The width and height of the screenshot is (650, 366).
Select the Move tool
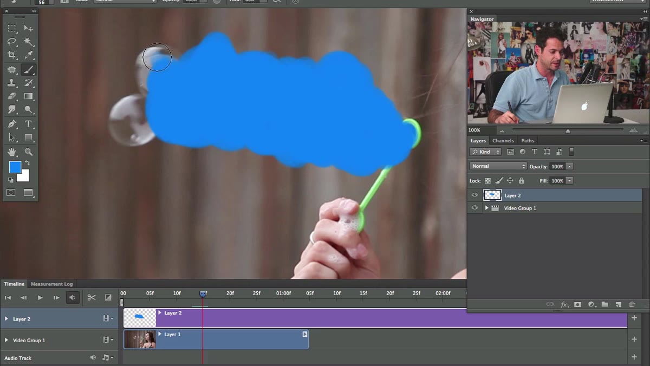pyautogui.click(x=29, y=28)
